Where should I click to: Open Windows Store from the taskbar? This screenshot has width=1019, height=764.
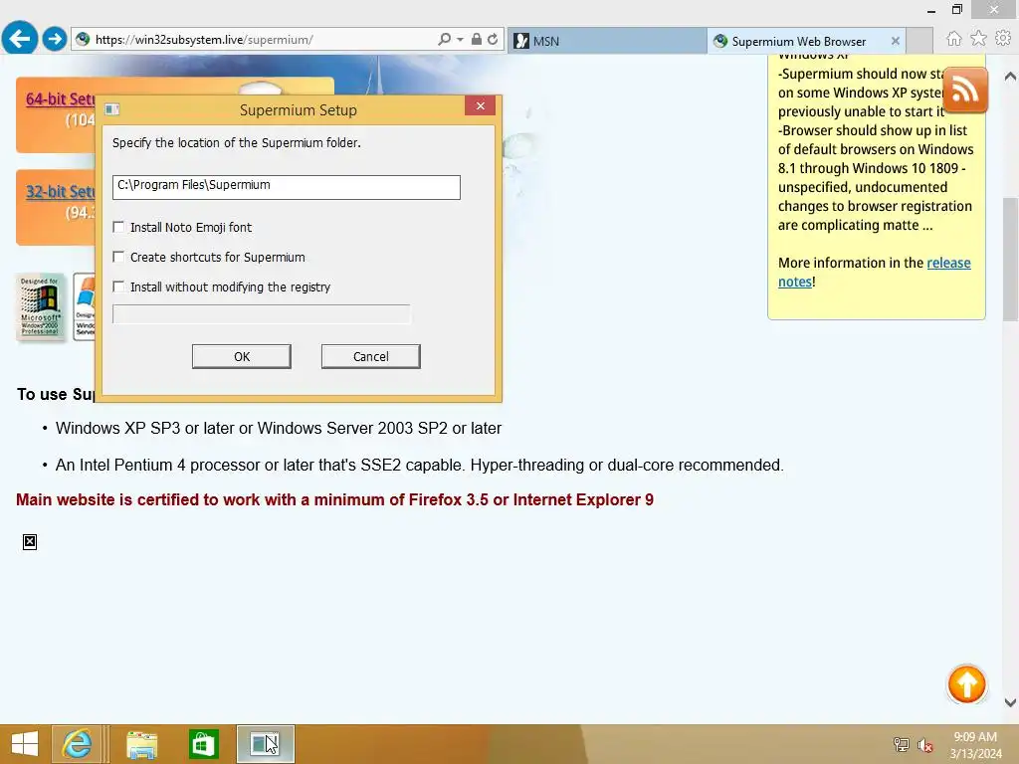(x=203, y=744)
